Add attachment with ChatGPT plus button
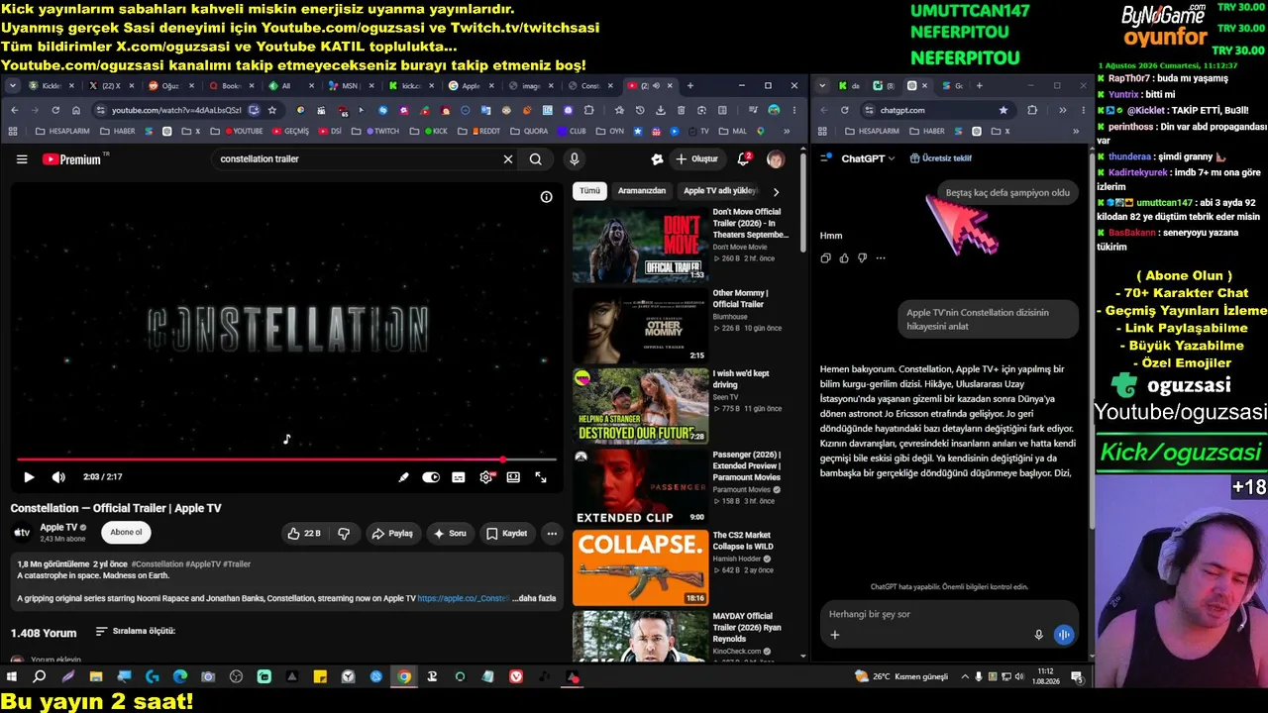 tap(834, 635)
